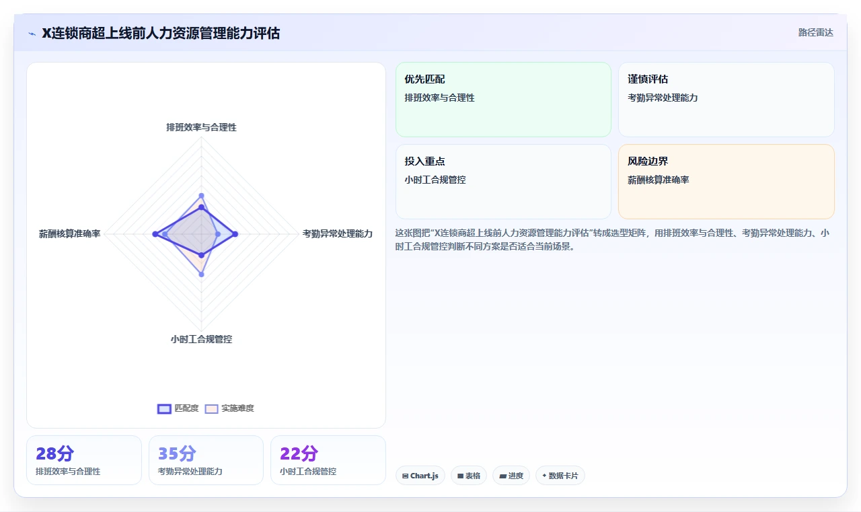Click the description paragraph starting 这张图把
861x512 pixels.
click(x=612, y=240)
